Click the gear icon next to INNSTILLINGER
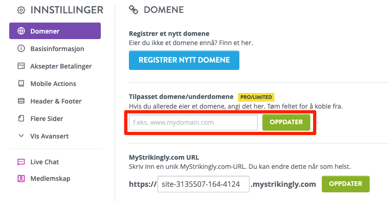389x202 pixels. 21,10
